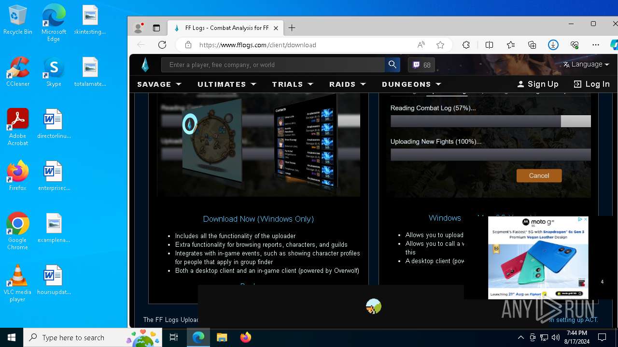Image resolution: width=618 pixels, height=347 pixels.
Task: Select the enterprisec Word document
Action: [54, 175]
